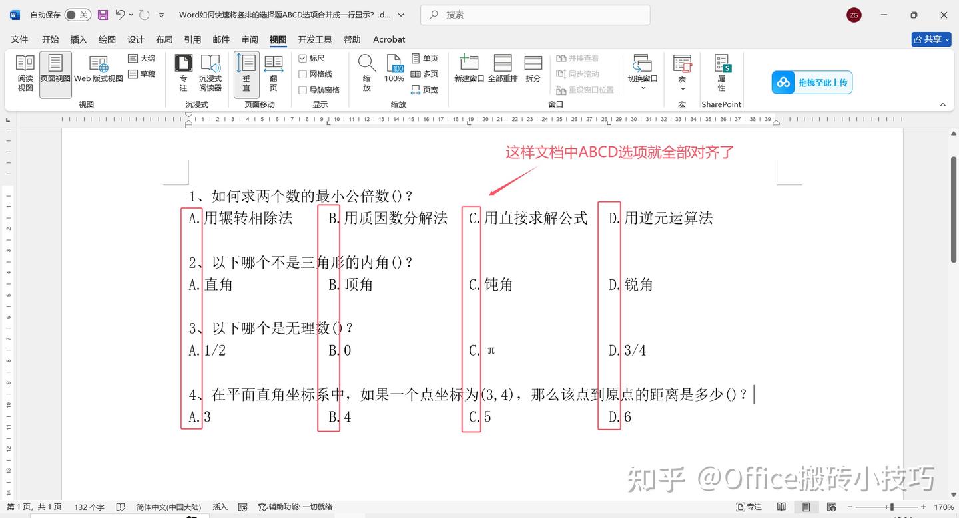This screenshot has height=518, width=959.
Task: Switch to the 开发工具 ribbon tab
Action: coord(315,39)
